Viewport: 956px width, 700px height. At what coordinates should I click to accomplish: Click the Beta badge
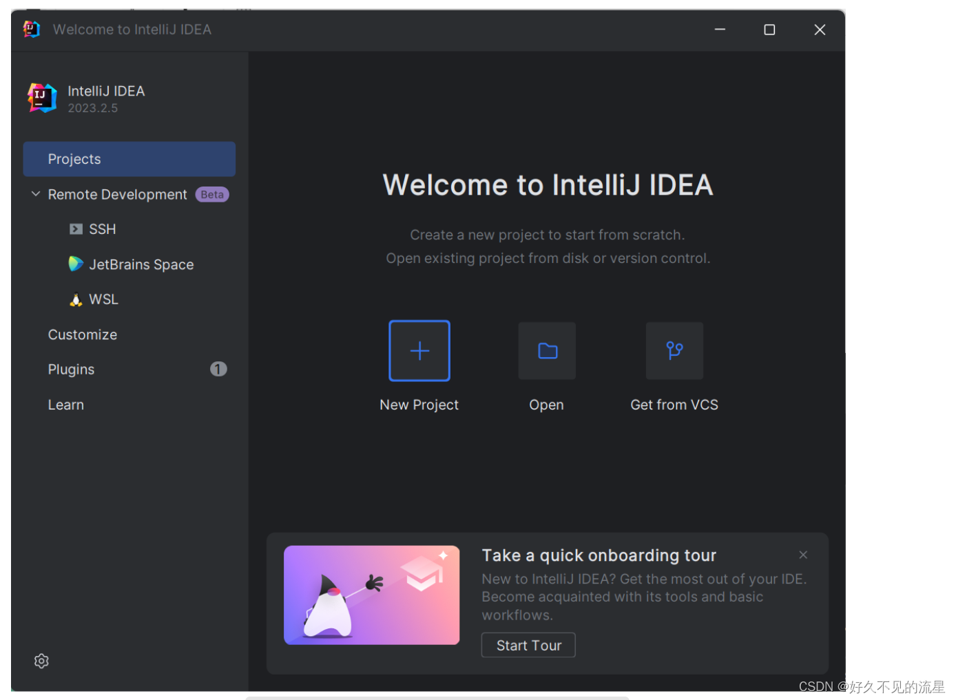pyautogui.click(x=212, y=195)
